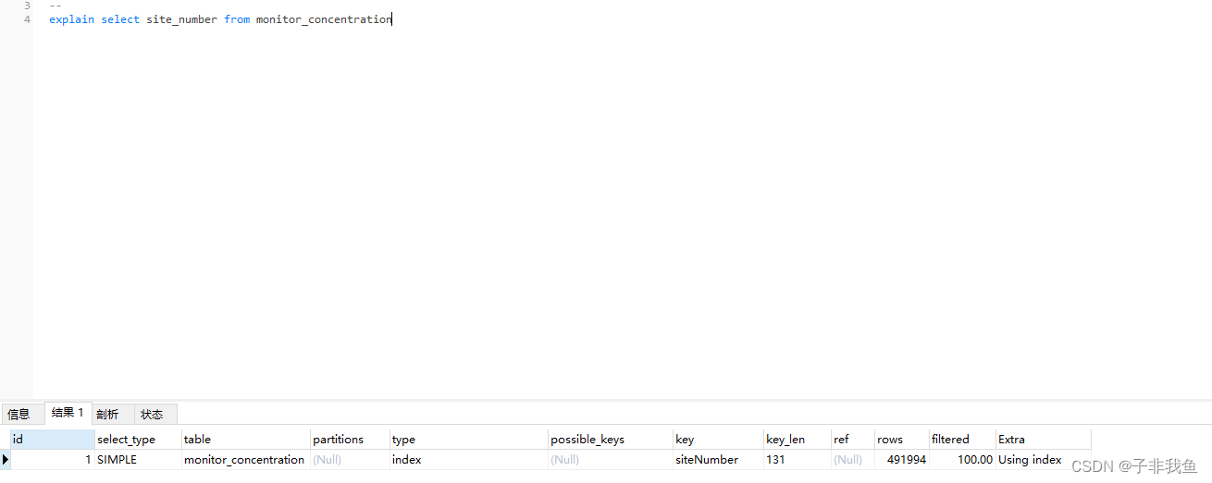
Task: Place cursor in explain select query line
Action: 220,19
